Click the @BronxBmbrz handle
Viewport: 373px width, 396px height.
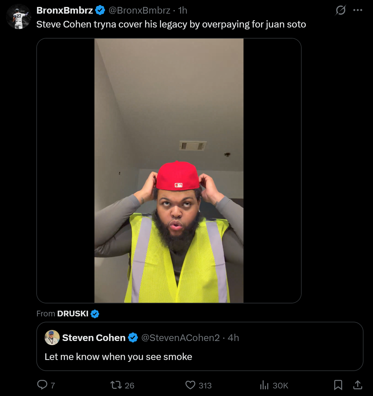coord(139,10)
